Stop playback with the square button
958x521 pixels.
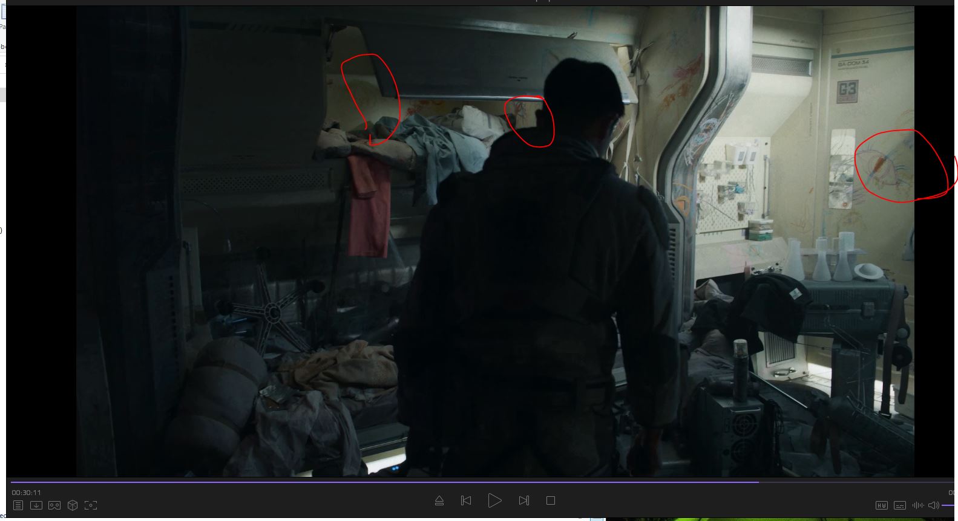(x=550, y=500)
